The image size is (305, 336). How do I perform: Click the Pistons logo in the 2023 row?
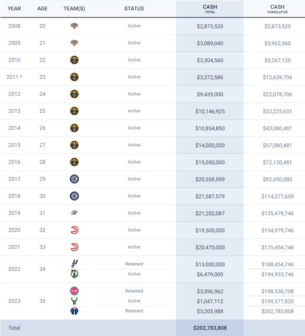75,291
